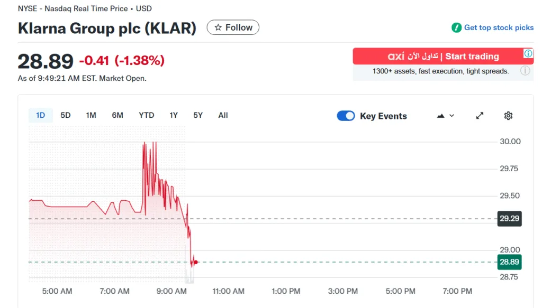The height and width of the screenshot is (308, 542).
Task: Click the Get top stock picks lightning icon
Action: point(455,27)
